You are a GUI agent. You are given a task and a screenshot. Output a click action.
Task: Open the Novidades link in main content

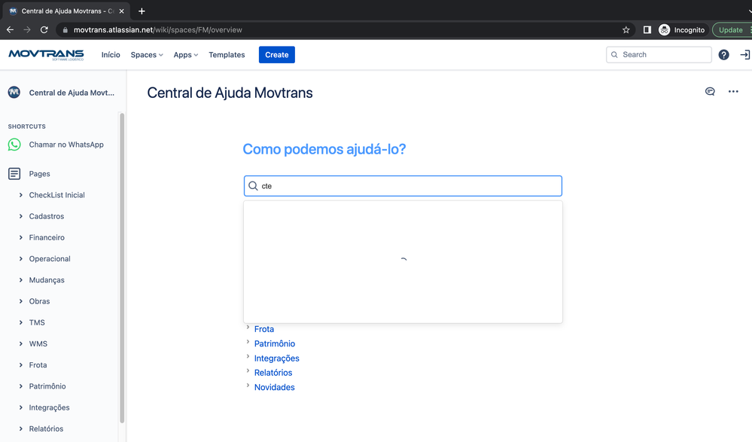click(x=274, y=387)
